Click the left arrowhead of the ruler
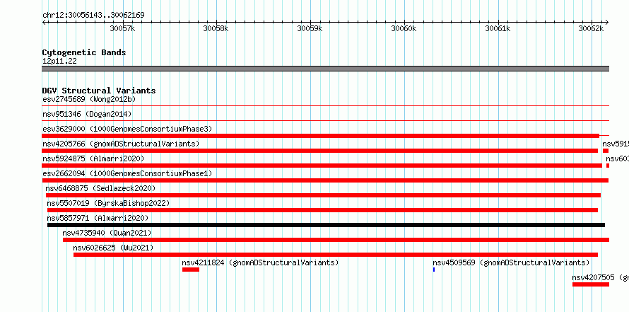629x312 pixels. pyautogui.click(x=44, y=22)
